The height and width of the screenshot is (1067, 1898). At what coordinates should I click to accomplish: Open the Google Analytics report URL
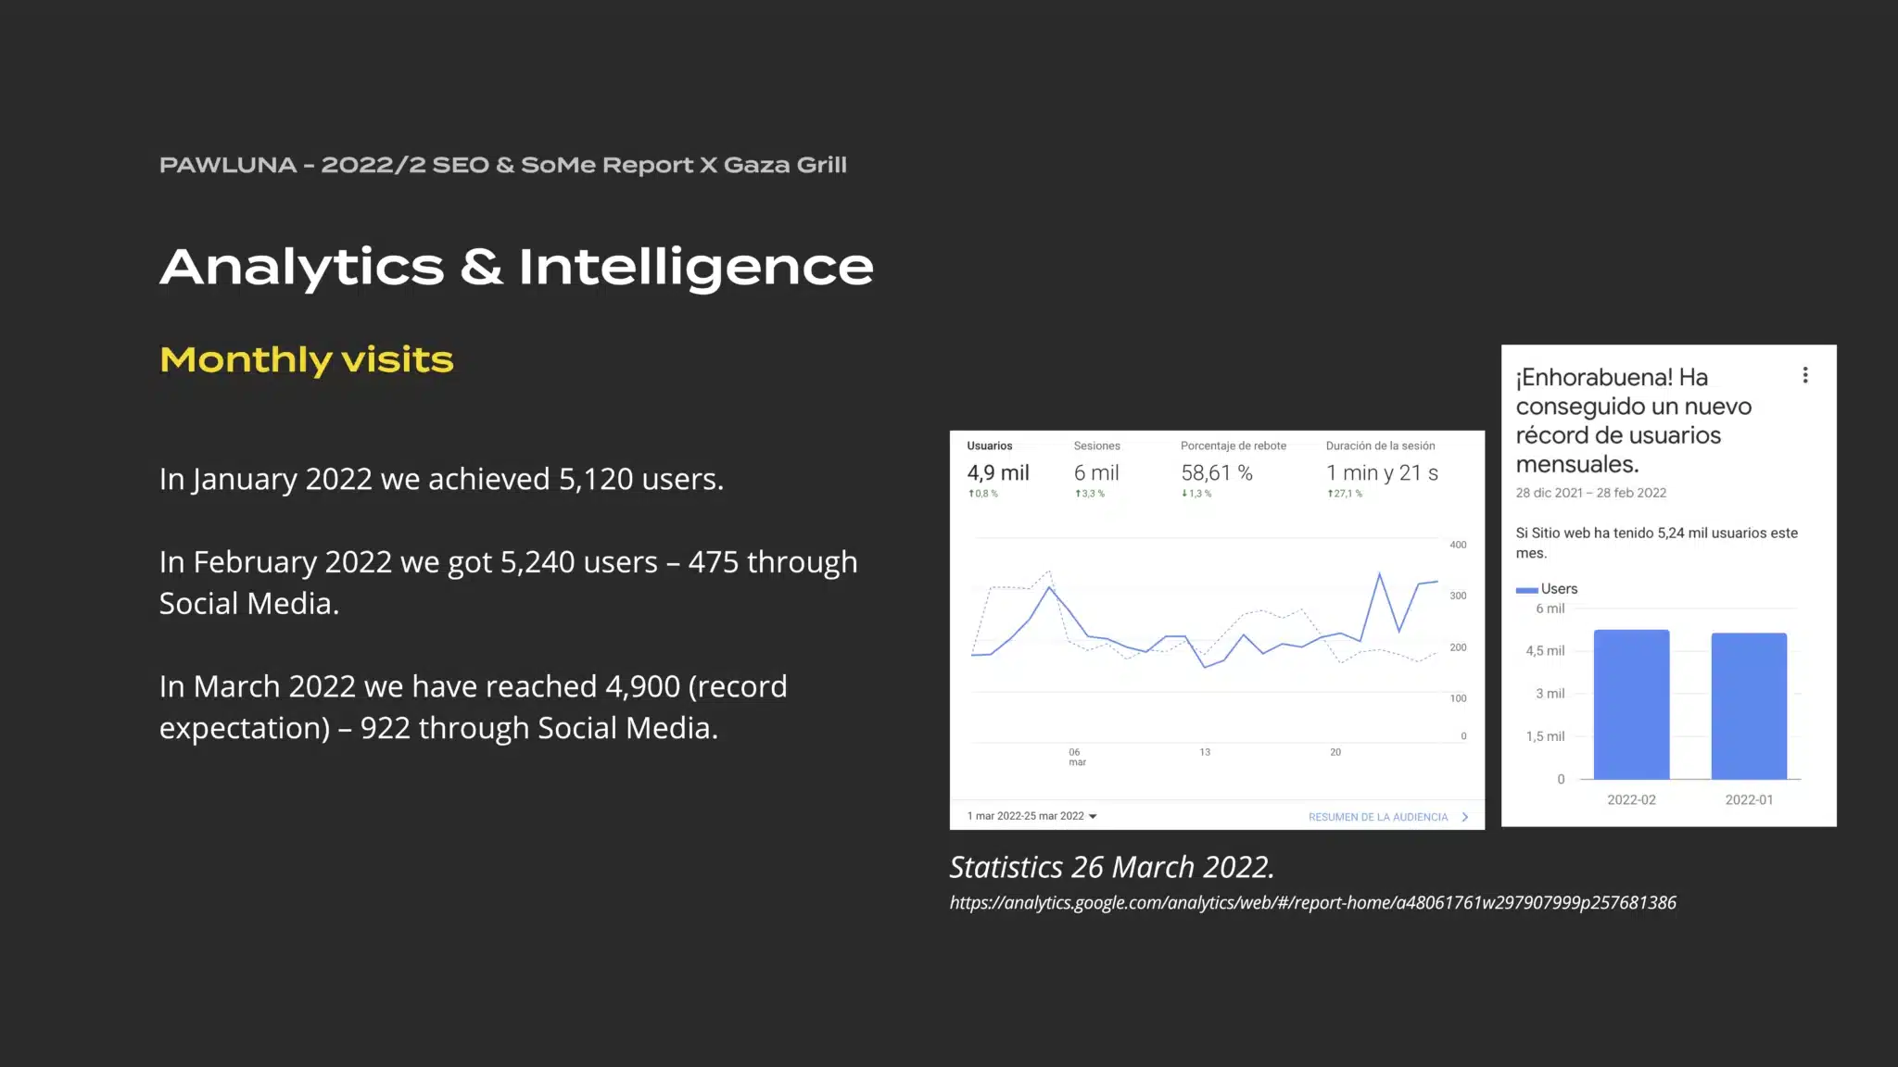pyautogui.click(x=1312, y=903)
